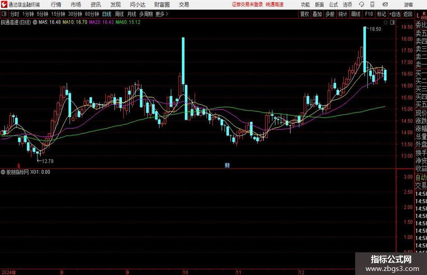Switch to the 60分钟 period tab

pos(92,14)
